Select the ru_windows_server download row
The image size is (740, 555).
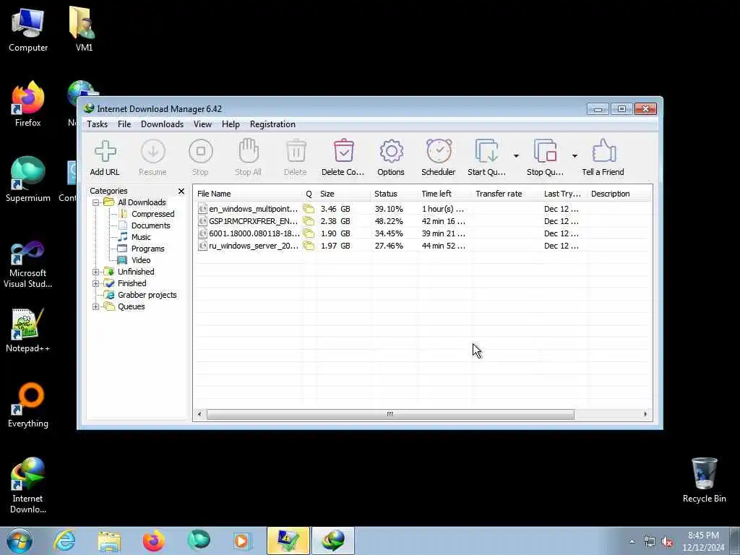click(423, 246)
